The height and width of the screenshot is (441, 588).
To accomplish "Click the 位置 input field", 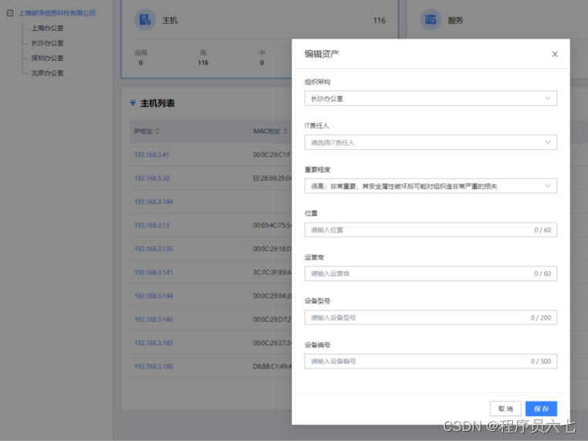I will [x=430, y=229].
